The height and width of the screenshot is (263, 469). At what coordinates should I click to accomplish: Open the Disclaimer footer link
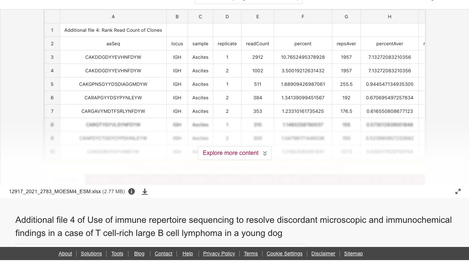[323, 254]
